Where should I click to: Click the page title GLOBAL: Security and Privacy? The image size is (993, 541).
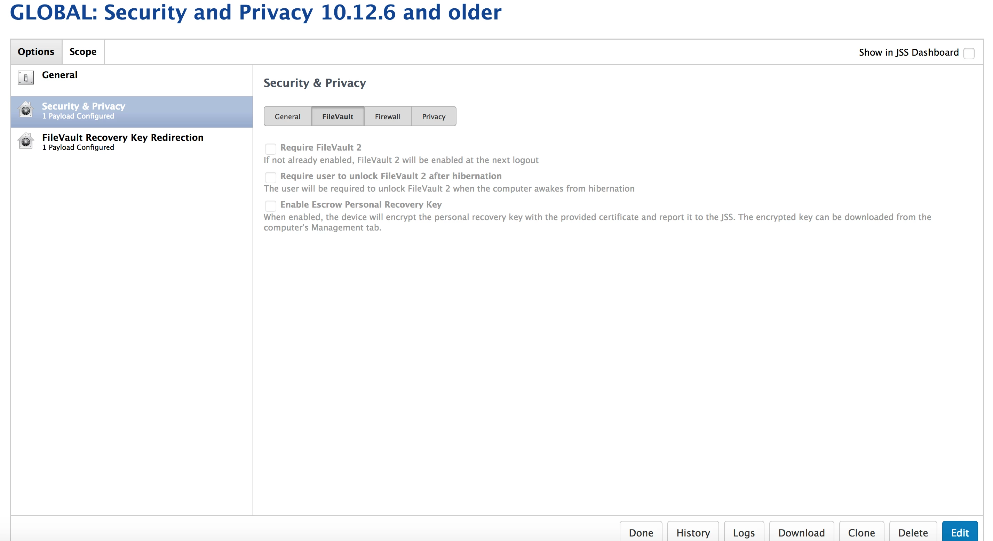pyautogui.click(x=256, y=12)
